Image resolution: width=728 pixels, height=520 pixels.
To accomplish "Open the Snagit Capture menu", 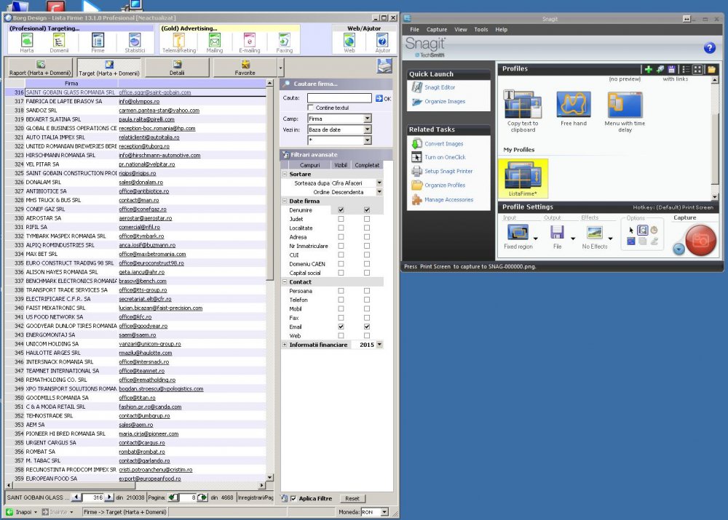I will click(x=436, y=29).
